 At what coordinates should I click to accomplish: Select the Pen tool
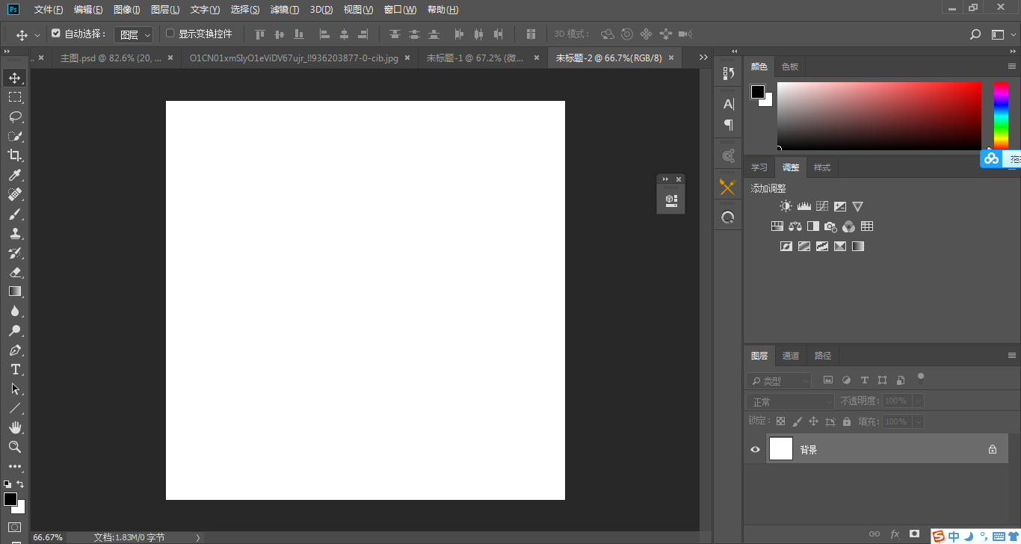pos(15,350)
